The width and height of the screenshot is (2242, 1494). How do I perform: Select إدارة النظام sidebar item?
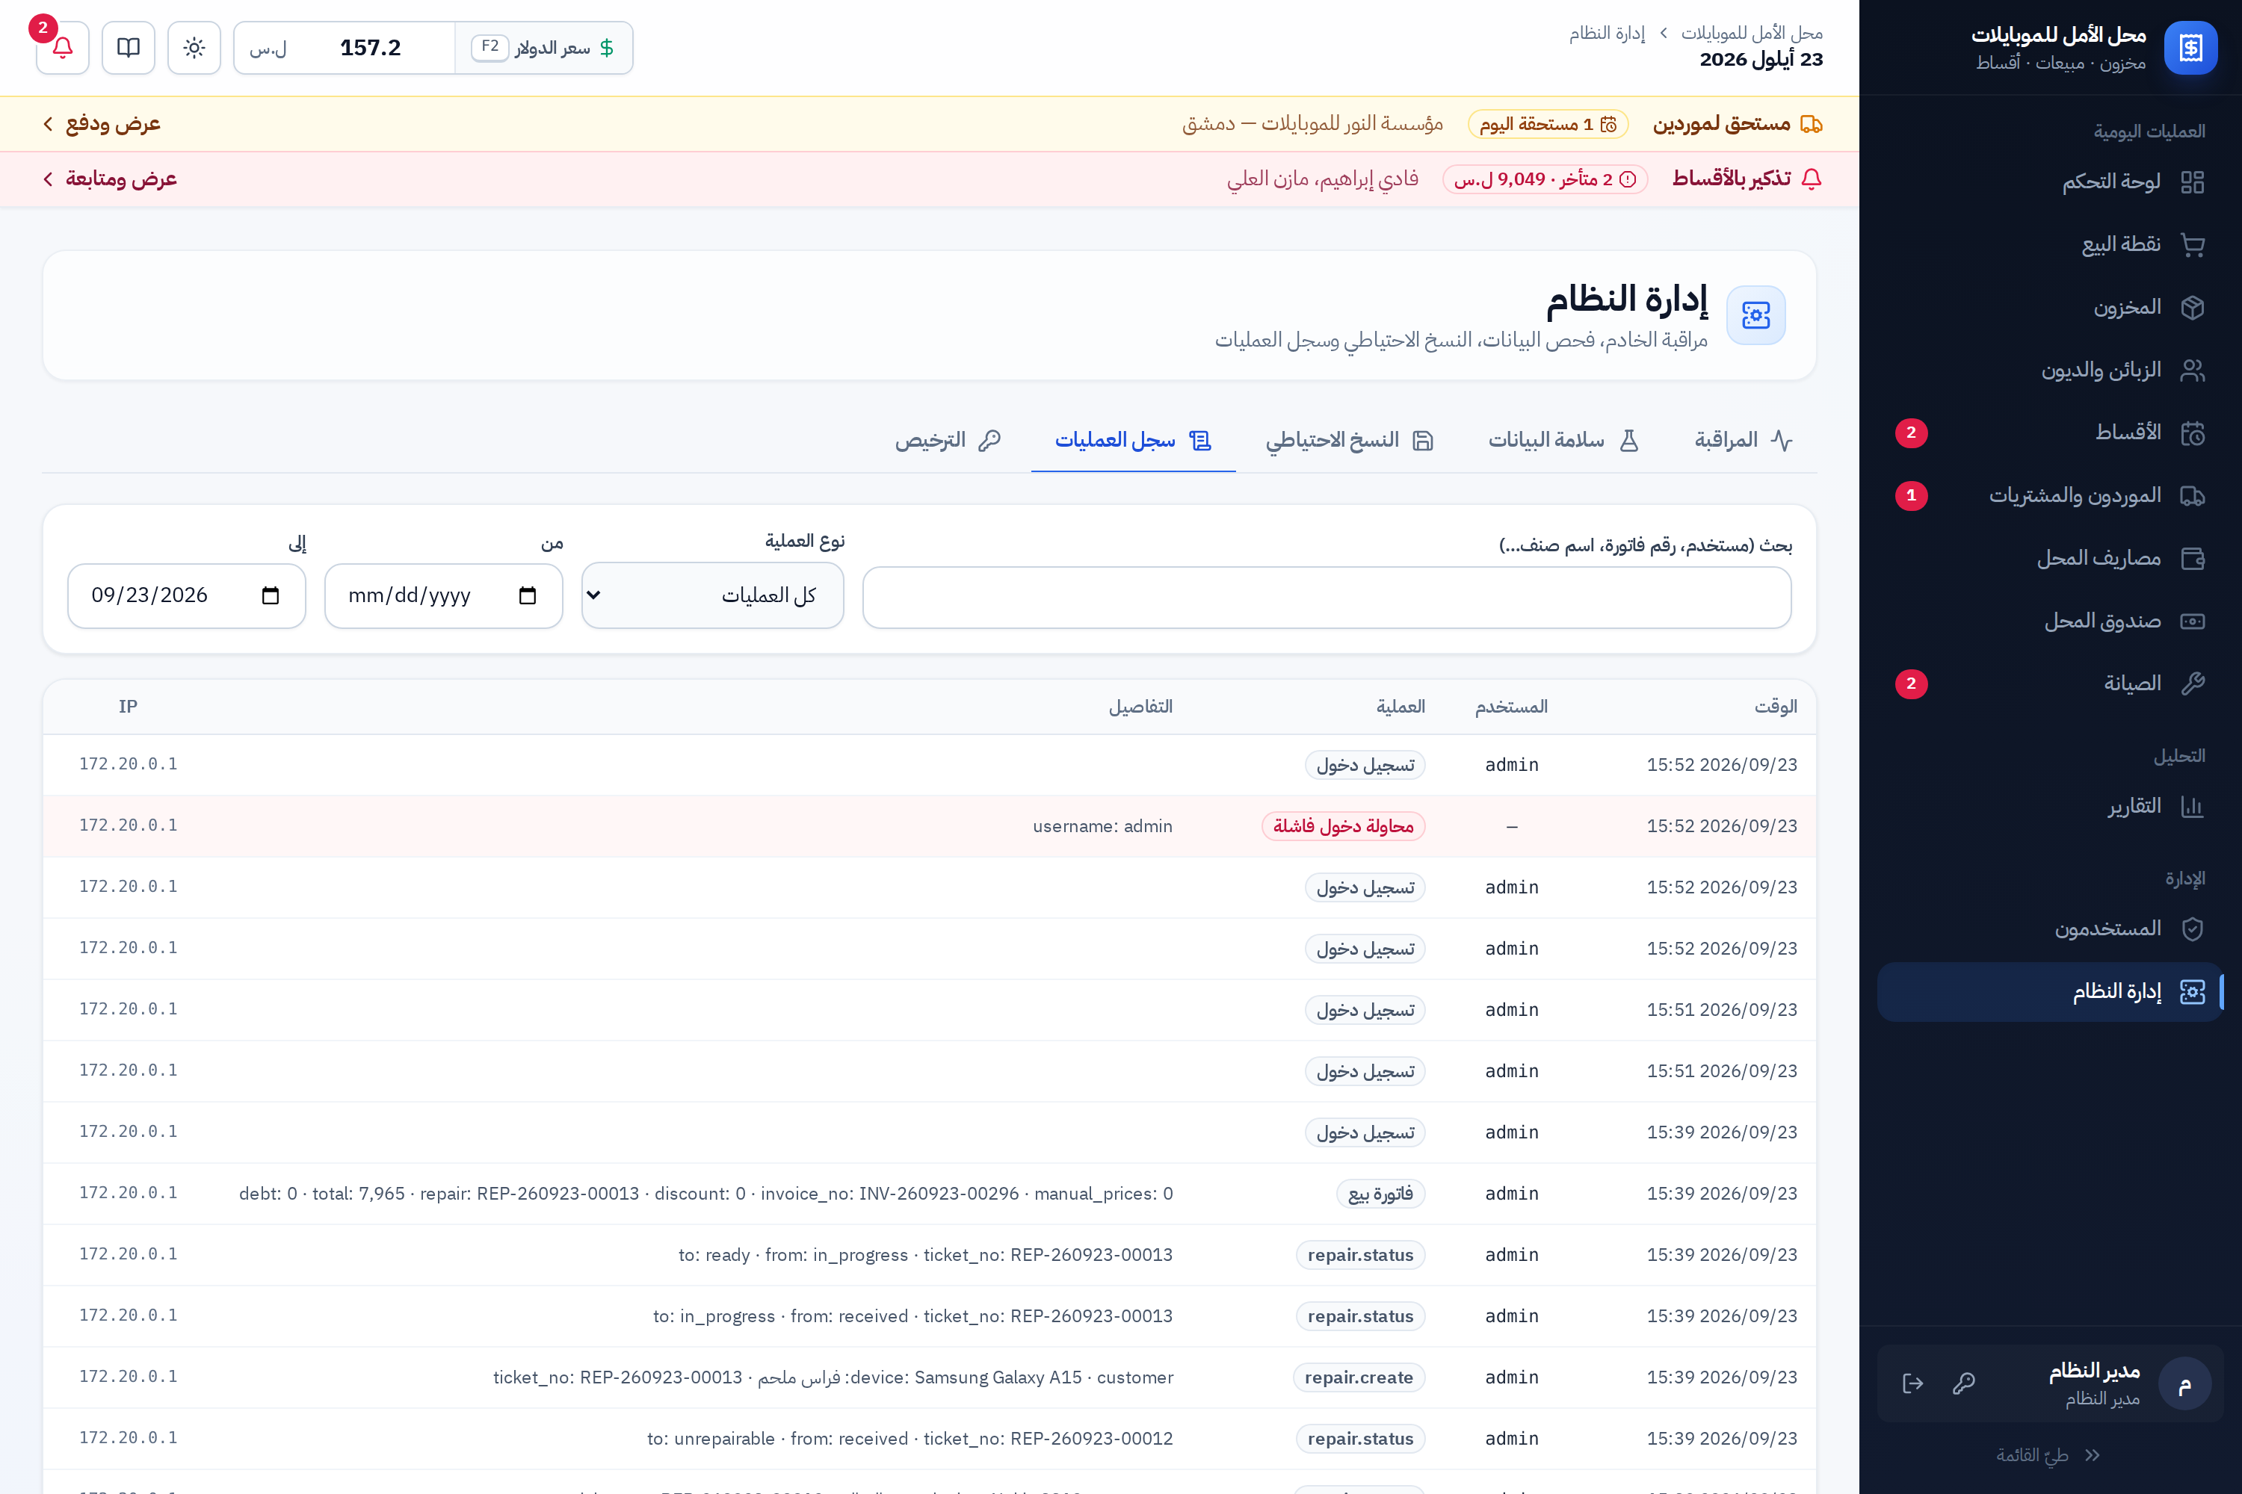pos(2049,992)
